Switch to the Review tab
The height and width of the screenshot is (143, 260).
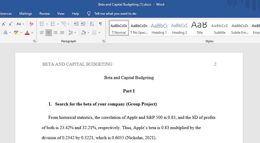[x=44, y=14]
